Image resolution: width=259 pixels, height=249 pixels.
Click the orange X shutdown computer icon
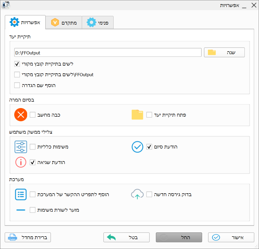[21, 115]
